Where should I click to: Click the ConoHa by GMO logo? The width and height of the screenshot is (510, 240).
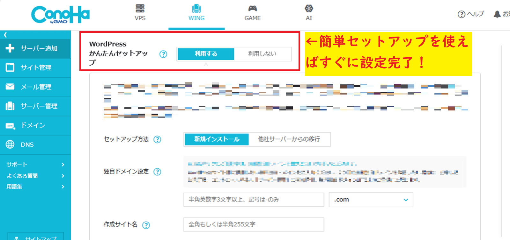(x=60, y=15)
